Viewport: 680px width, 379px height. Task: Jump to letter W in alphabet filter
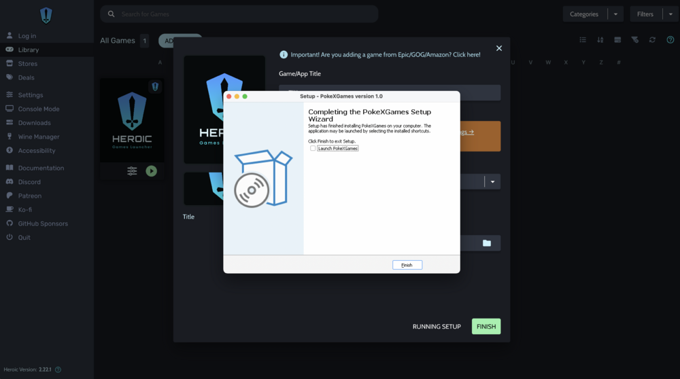point(548,62)
